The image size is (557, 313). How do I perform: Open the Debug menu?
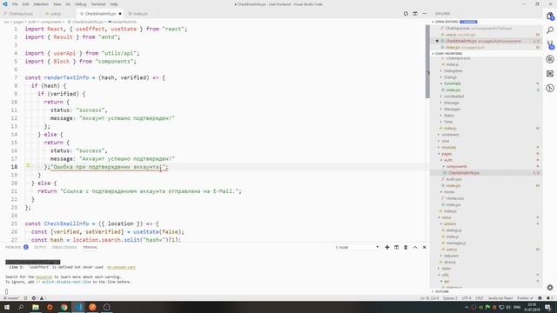tap(81, 4)
